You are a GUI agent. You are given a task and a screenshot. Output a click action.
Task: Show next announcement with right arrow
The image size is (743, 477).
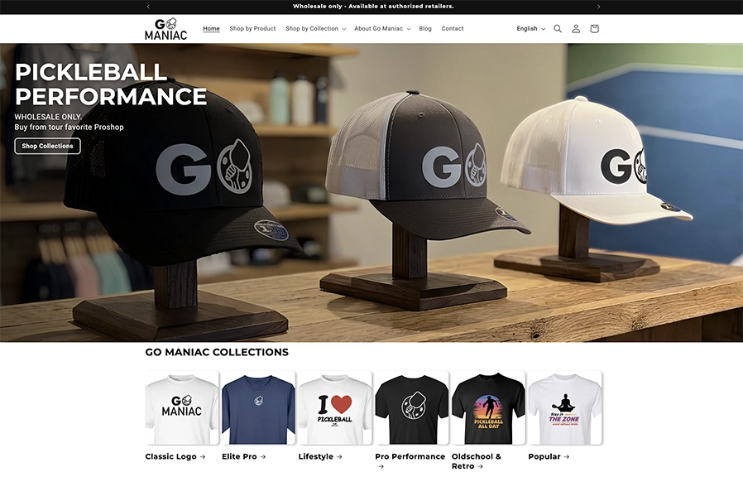[x=598, y=7]
